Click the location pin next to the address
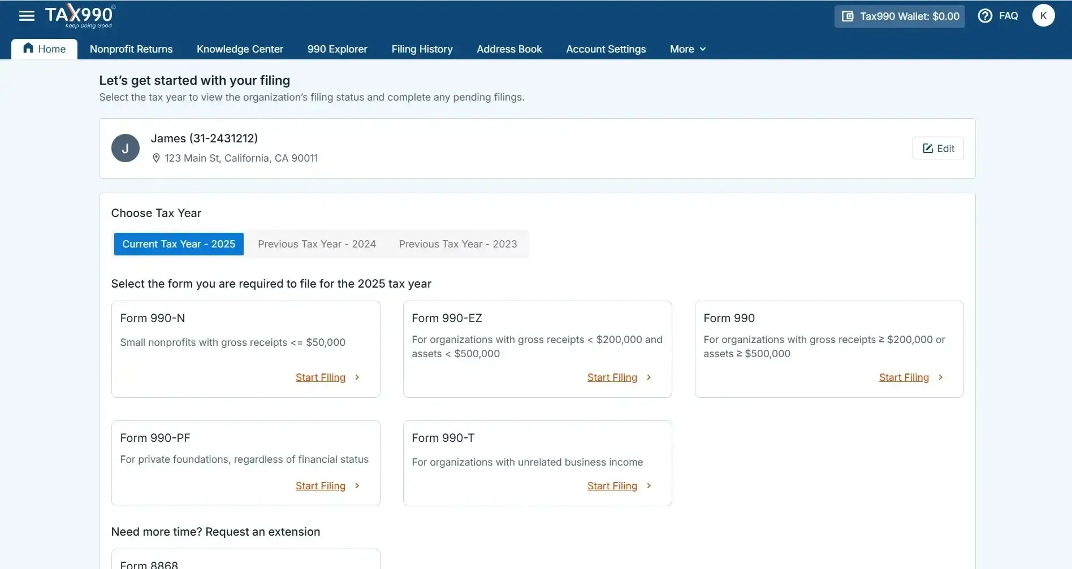The image size is (1072, 569). tap(156, 158)
